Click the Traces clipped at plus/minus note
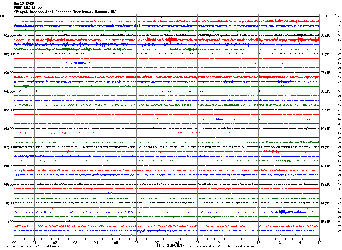Image resolution: width=342 pixels, height=250 pixels. [222, 246]
